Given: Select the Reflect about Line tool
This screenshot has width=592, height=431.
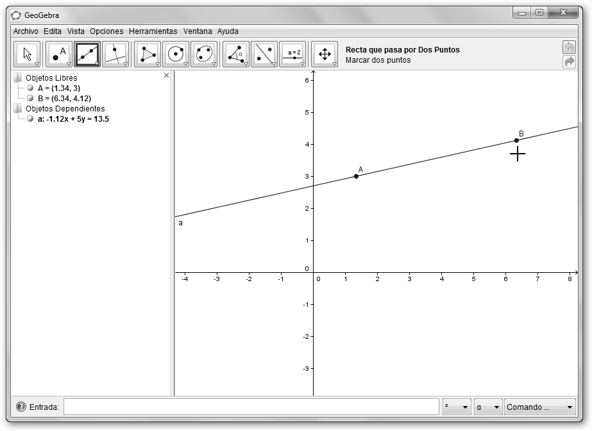Looking at the screenshot, I should click(x=264, y=54).
